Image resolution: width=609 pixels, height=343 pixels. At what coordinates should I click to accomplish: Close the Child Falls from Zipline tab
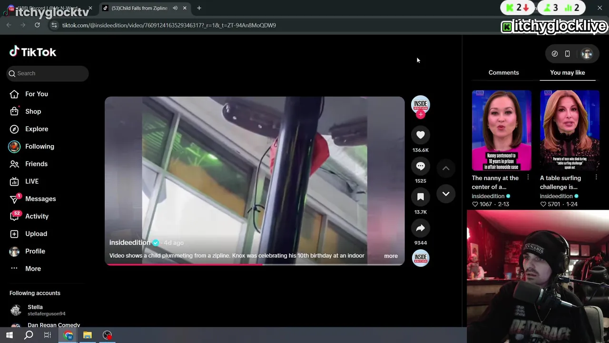(185, 8)
